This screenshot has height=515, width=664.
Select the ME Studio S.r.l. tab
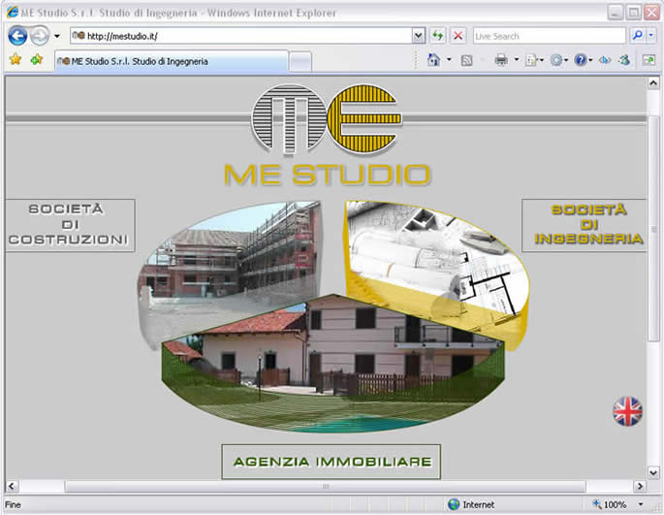click(x=170, y=61)
